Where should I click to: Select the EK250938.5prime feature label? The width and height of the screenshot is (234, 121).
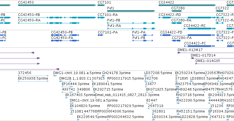pos(33,78)
